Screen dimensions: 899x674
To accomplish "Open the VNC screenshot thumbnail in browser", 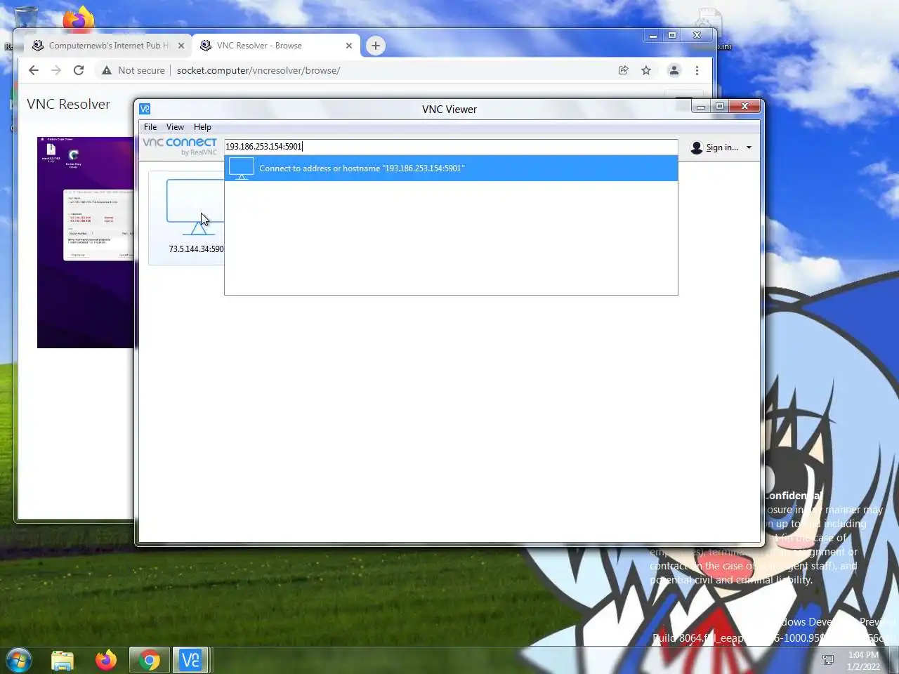I will (86, 242).
